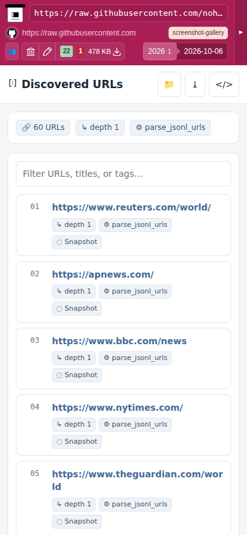Click the top parse_jsonl_urls summary chip
247x535 pixels.
pyautogui.click(x=170, y=127)
